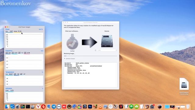Screen dimensions: 195x110
Task: Click the hard drive volume icon
Action: (x=107, y=41)
